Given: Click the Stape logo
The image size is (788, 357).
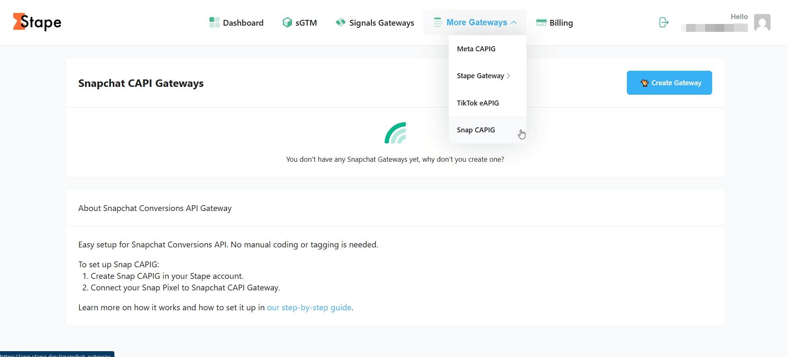Looking at the screenshot, I should point(37,22).
